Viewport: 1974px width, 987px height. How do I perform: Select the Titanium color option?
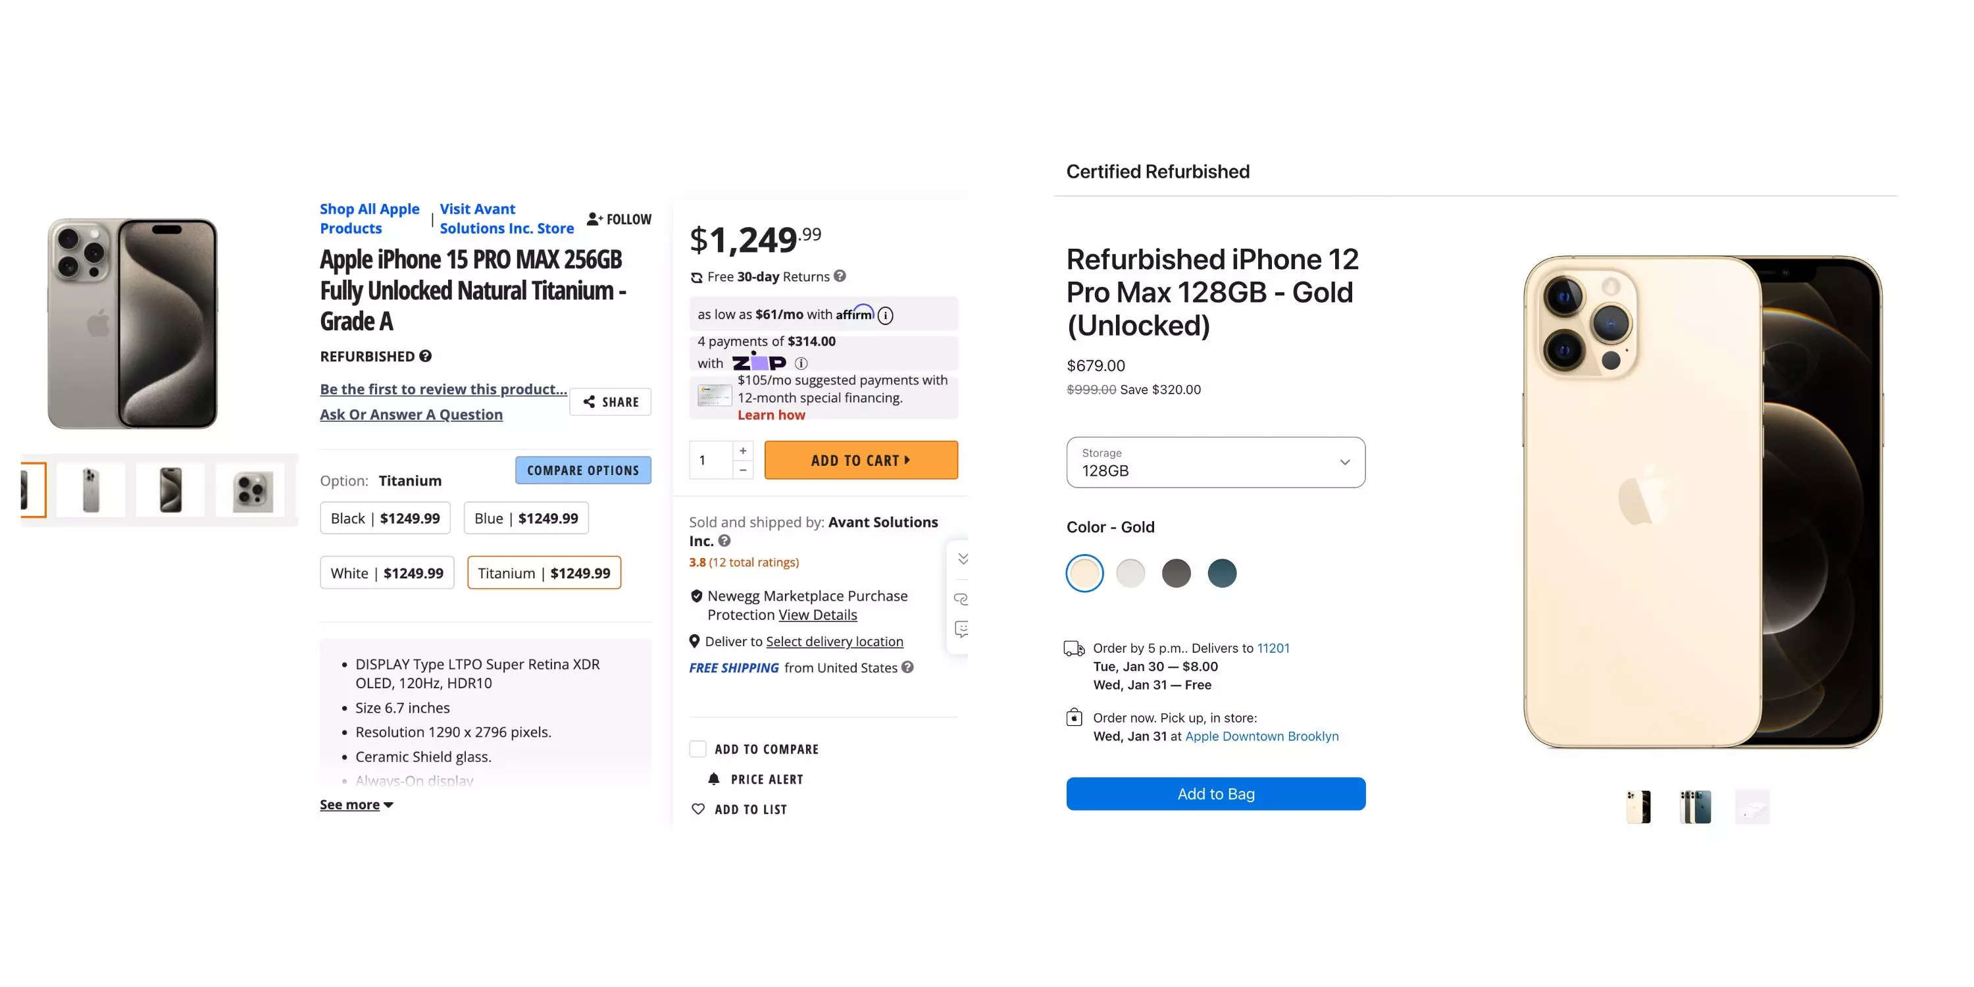(544, 573)
